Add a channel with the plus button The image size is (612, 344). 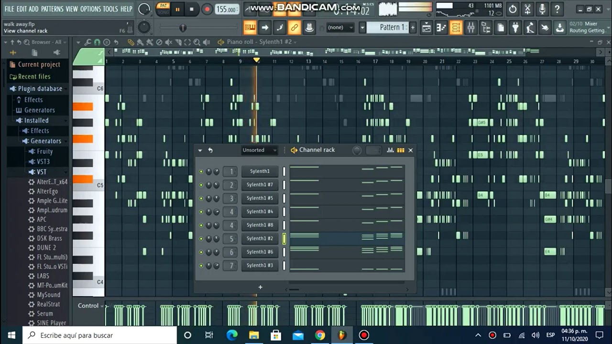[260, 287]
